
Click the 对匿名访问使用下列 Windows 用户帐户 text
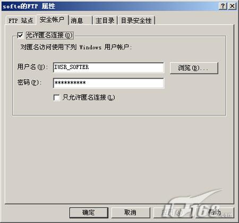click(76, 47)
